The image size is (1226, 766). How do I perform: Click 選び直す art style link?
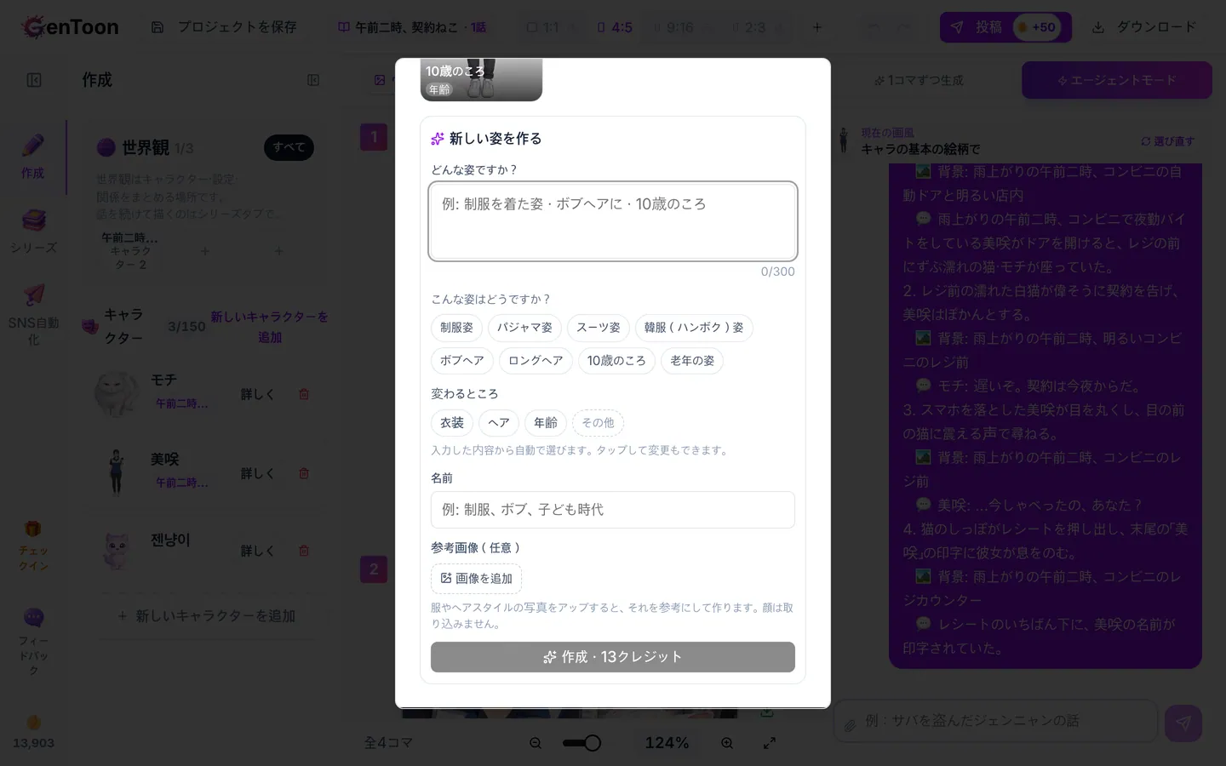1168,141
